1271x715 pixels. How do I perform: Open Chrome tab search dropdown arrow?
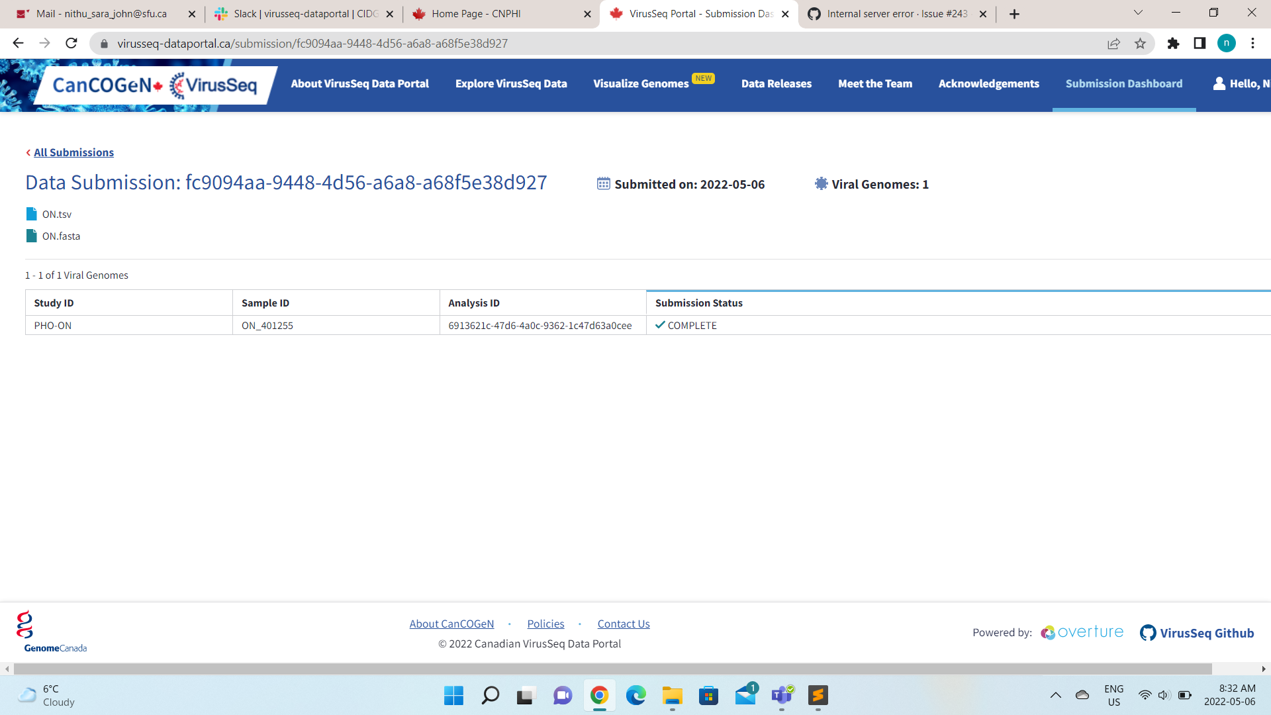click(1138, 13)
